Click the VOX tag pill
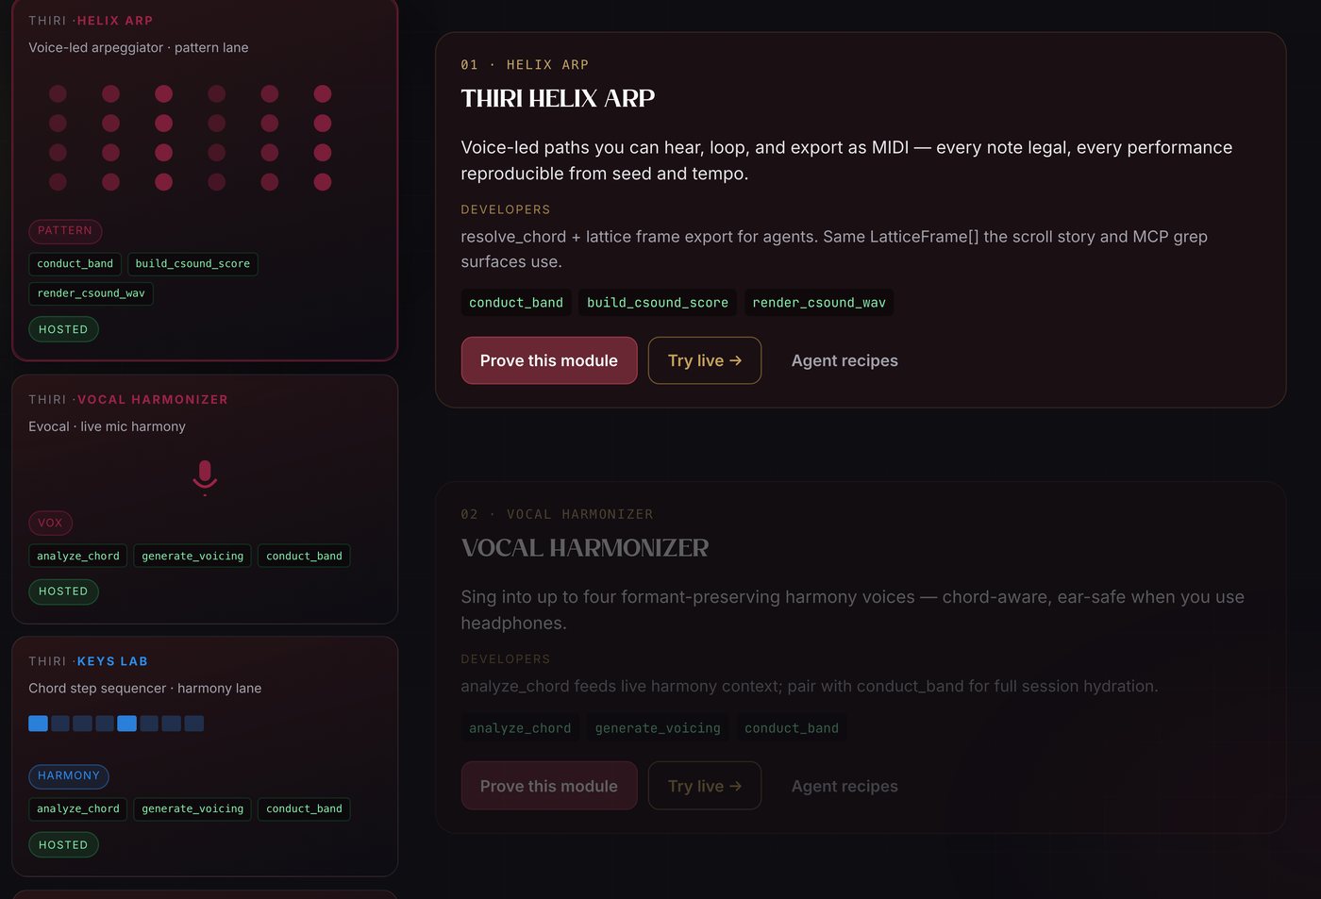Viewport: 1321px width, 899px height. (x=50, y=523)
